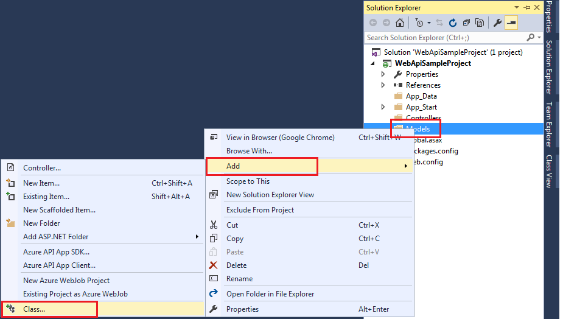Click the Back arrow in Solution Explorer toolbar
The image size is (563, 319).
click(x=373, y=23)
